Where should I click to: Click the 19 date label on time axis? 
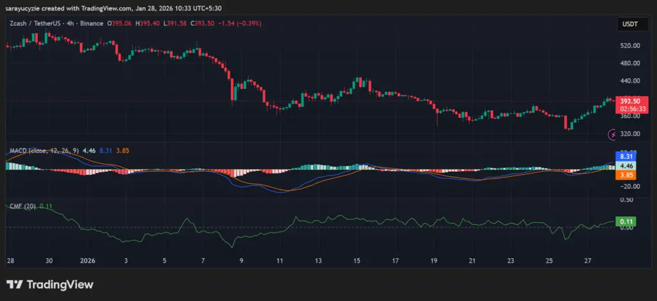click(434, 261)
